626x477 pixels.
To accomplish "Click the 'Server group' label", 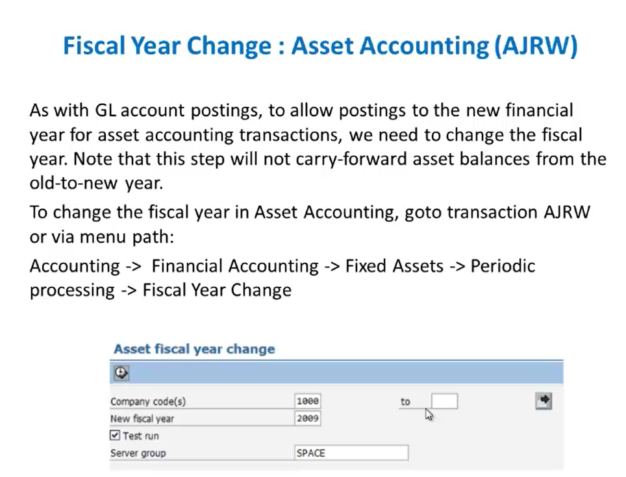I will tap(138, 453).
